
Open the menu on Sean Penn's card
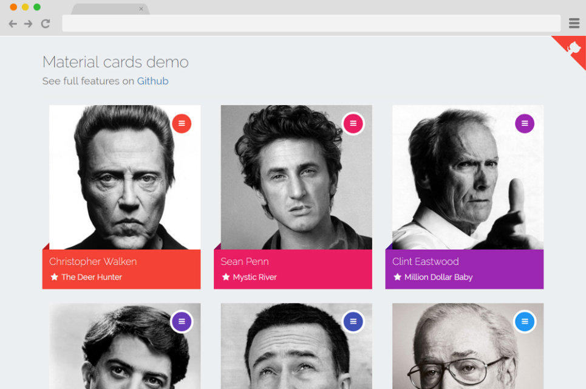pyautogui.click(x=353, y=123)
